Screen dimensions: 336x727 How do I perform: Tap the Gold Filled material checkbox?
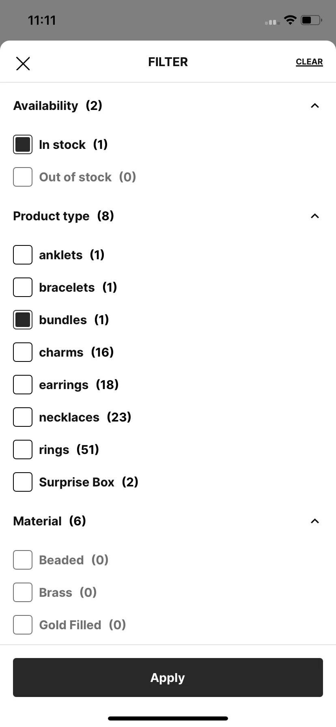click(23, 625)
